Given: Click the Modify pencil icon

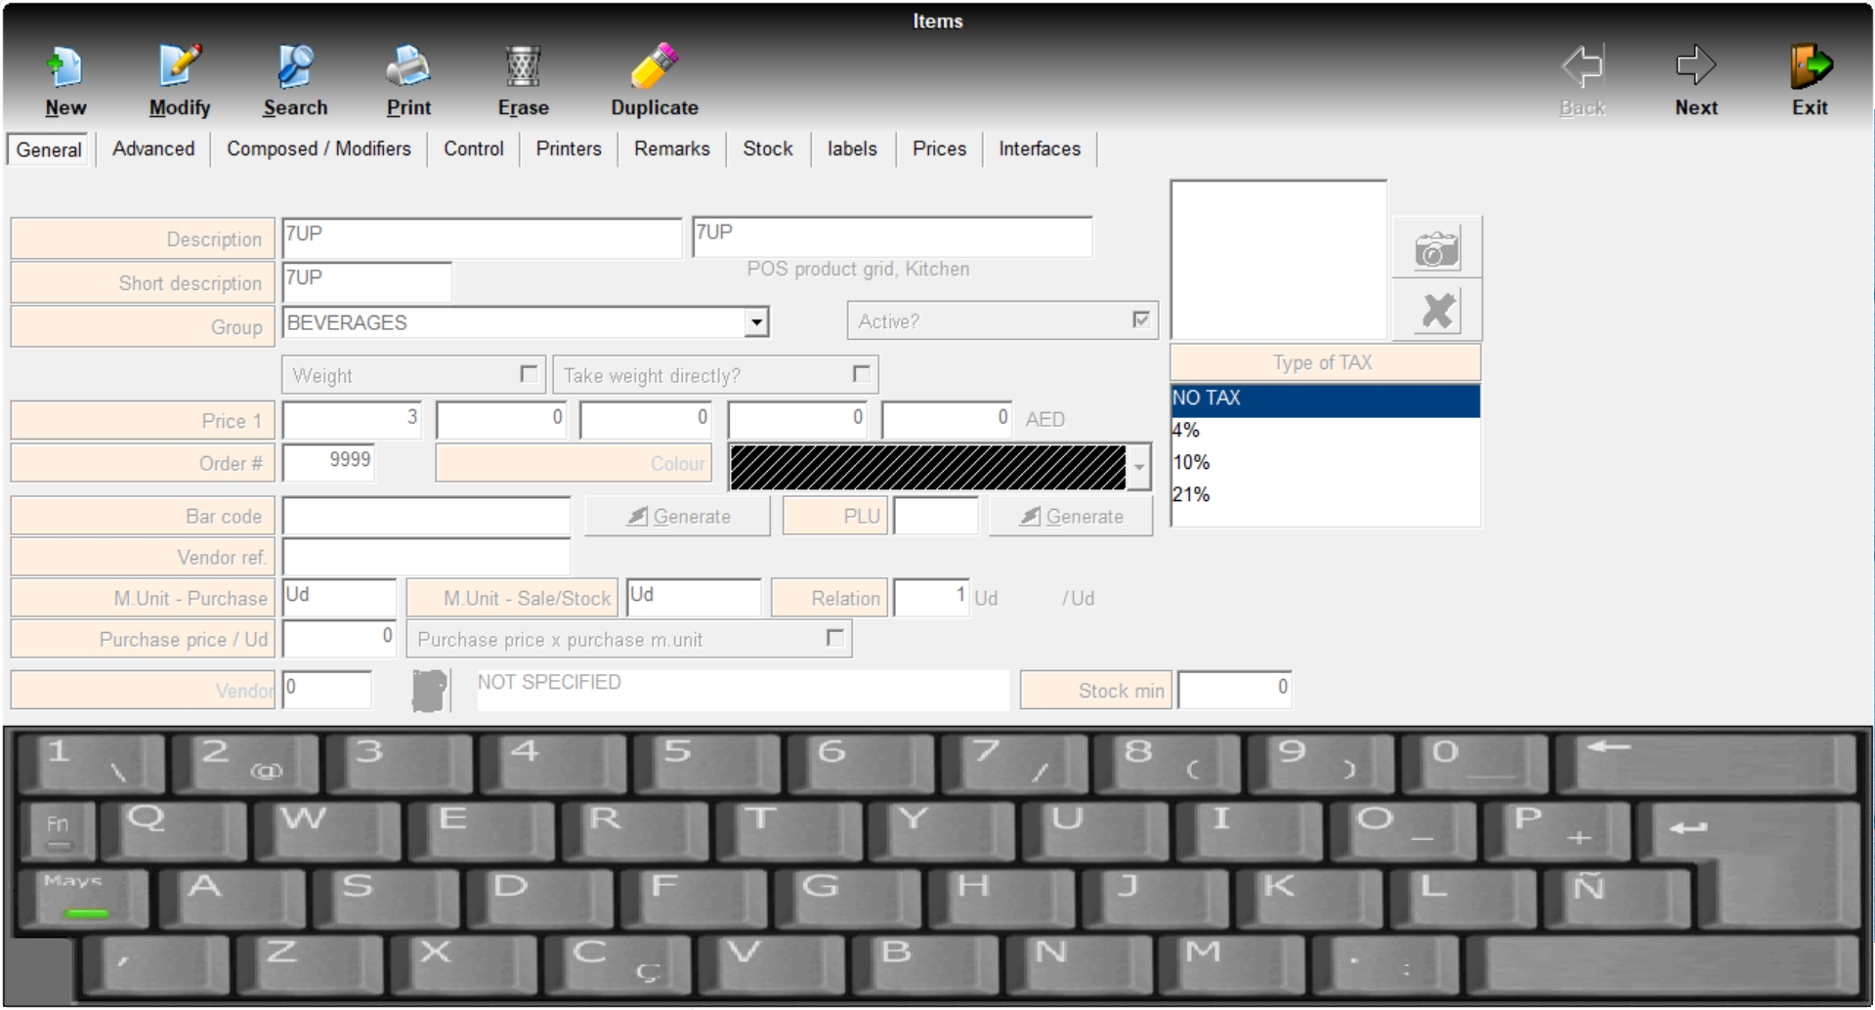Looking at the screenshot, I should (x=179, y=68).
